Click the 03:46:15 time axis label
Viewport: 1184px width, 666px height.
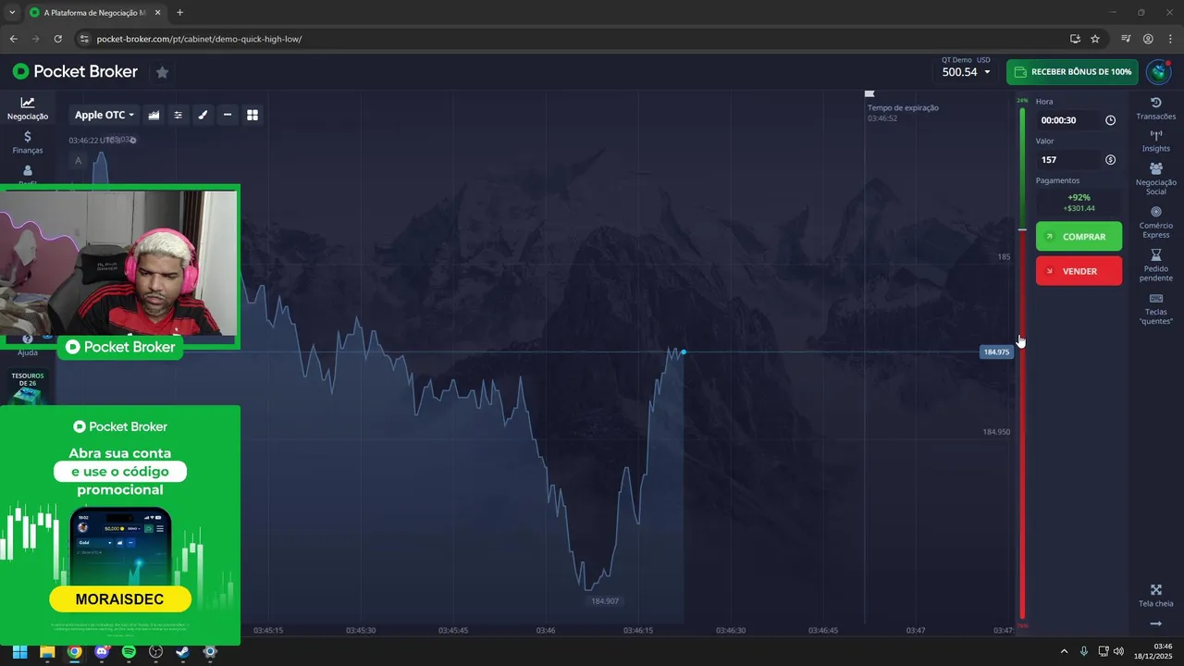(x=638, y=630)
